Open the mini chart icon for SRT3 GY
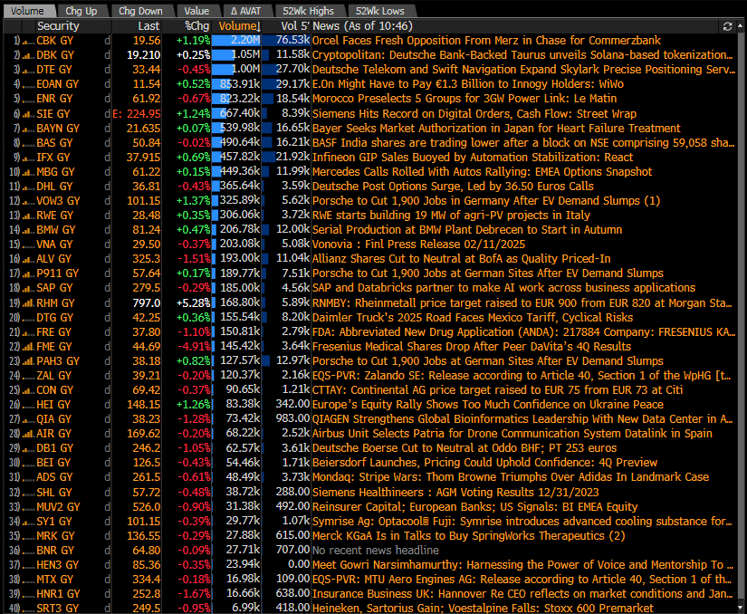Viewport: 747px width, 614px height. (x=29, y=609)
